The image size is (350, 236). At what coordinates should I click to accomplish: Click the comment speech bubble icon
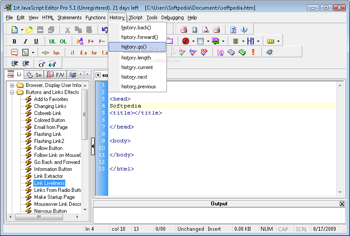tap(14, 52)
